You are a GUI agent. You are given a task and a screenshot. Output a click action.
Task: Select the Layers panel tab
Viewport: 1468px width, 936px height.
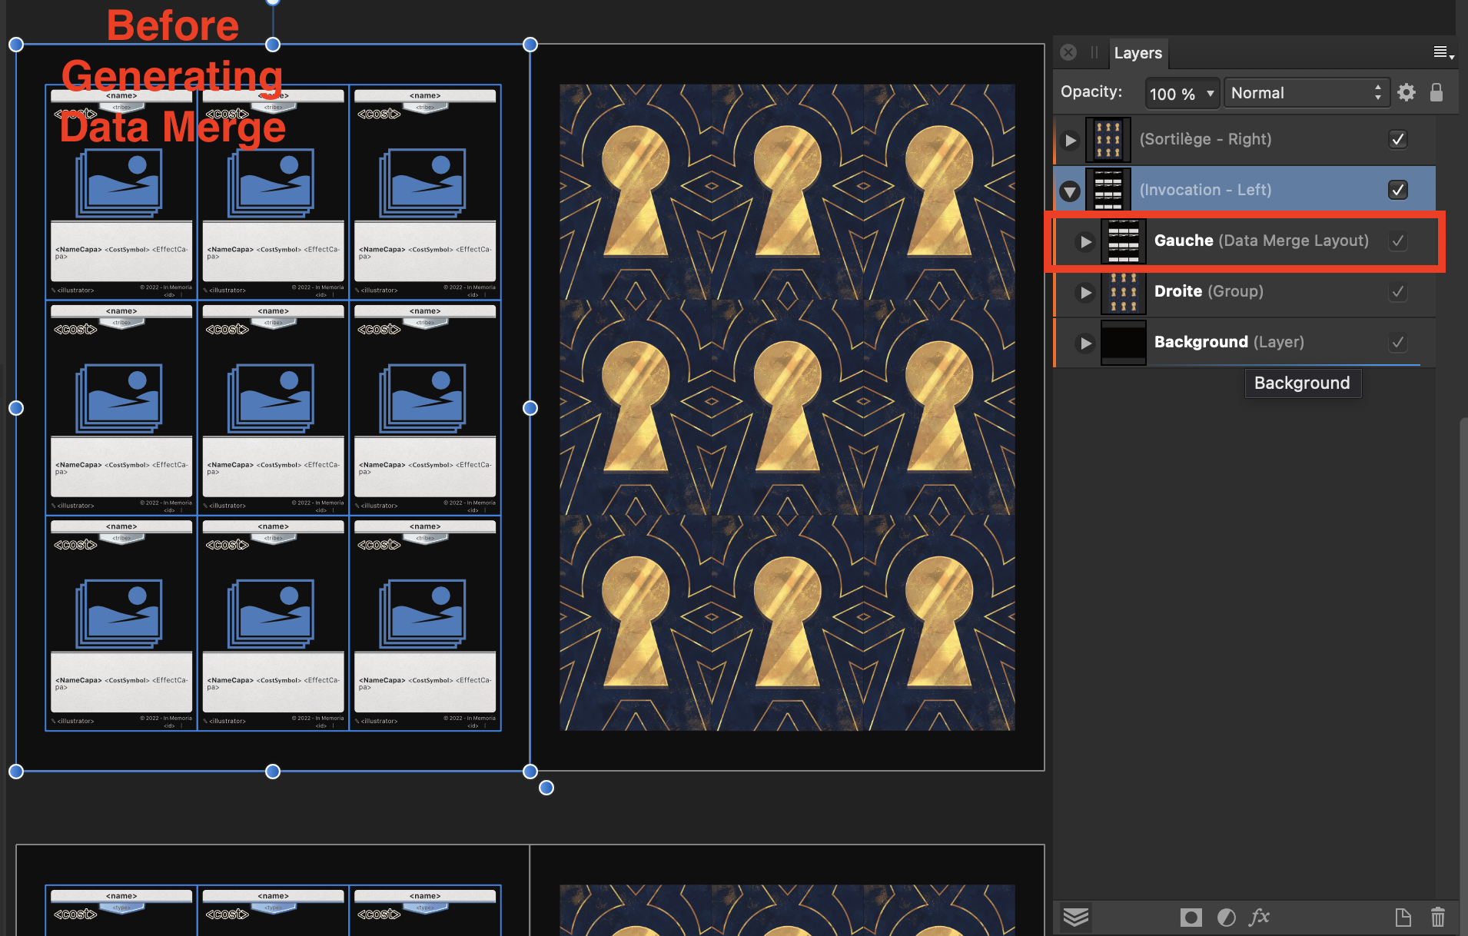click(x=1138, y=53)
